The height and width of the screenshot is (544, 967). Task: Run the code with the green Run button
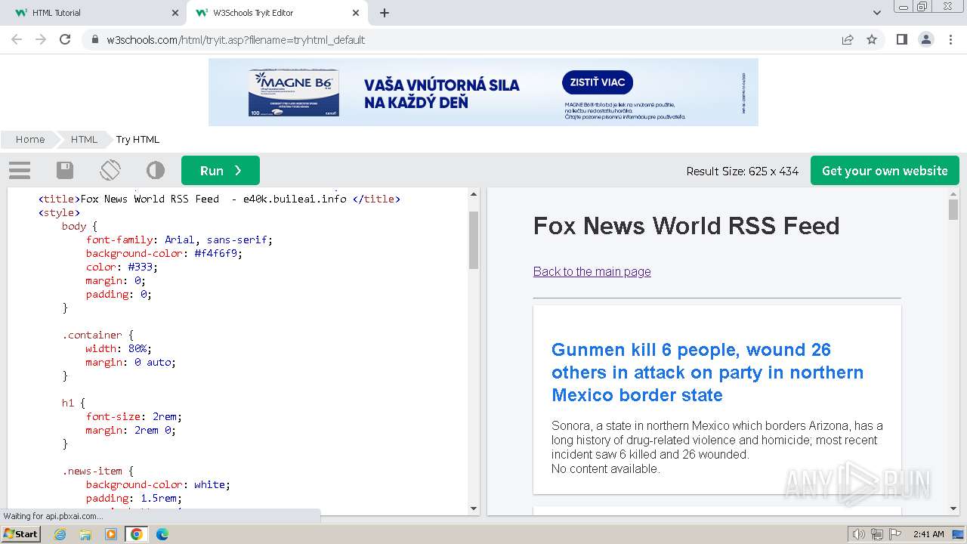(221, 171)
